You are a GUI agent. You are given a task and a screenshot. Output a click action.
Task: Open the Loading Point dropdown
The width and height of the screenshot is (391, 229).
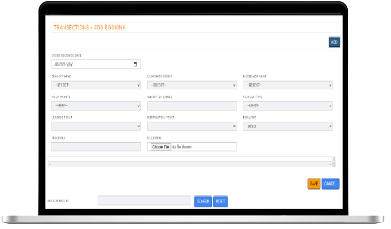pos(96,126)
